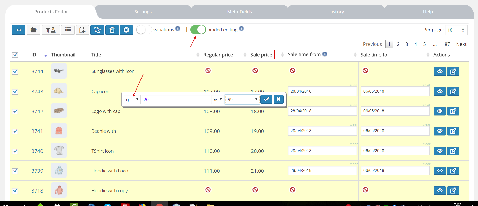Open the folder icon in toolbar
The width and height of the screenshot is (478, 206).
[33, 30]
